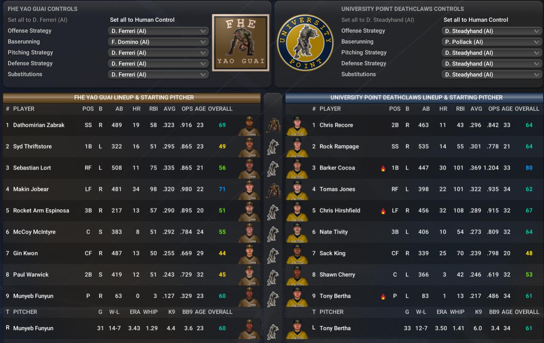The width and height of the screenshot is (544, 343).
Task: Open FHE Offense Strategy dropdown
Action: tap(158, 31)
